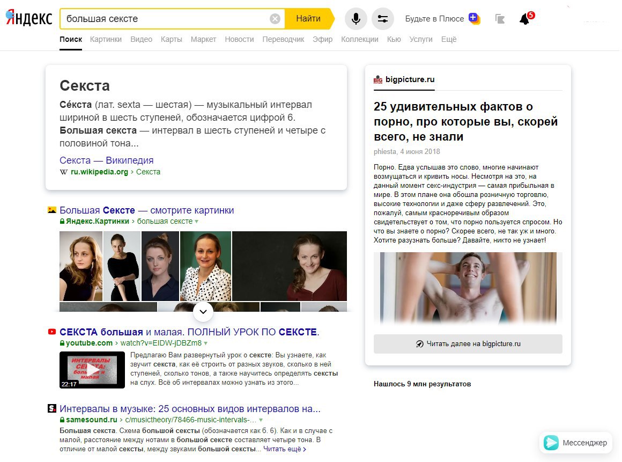This screenshot has height=462, width=622.
Task: Open the thumbnail of woman in black dress
Action: [121, 266]
